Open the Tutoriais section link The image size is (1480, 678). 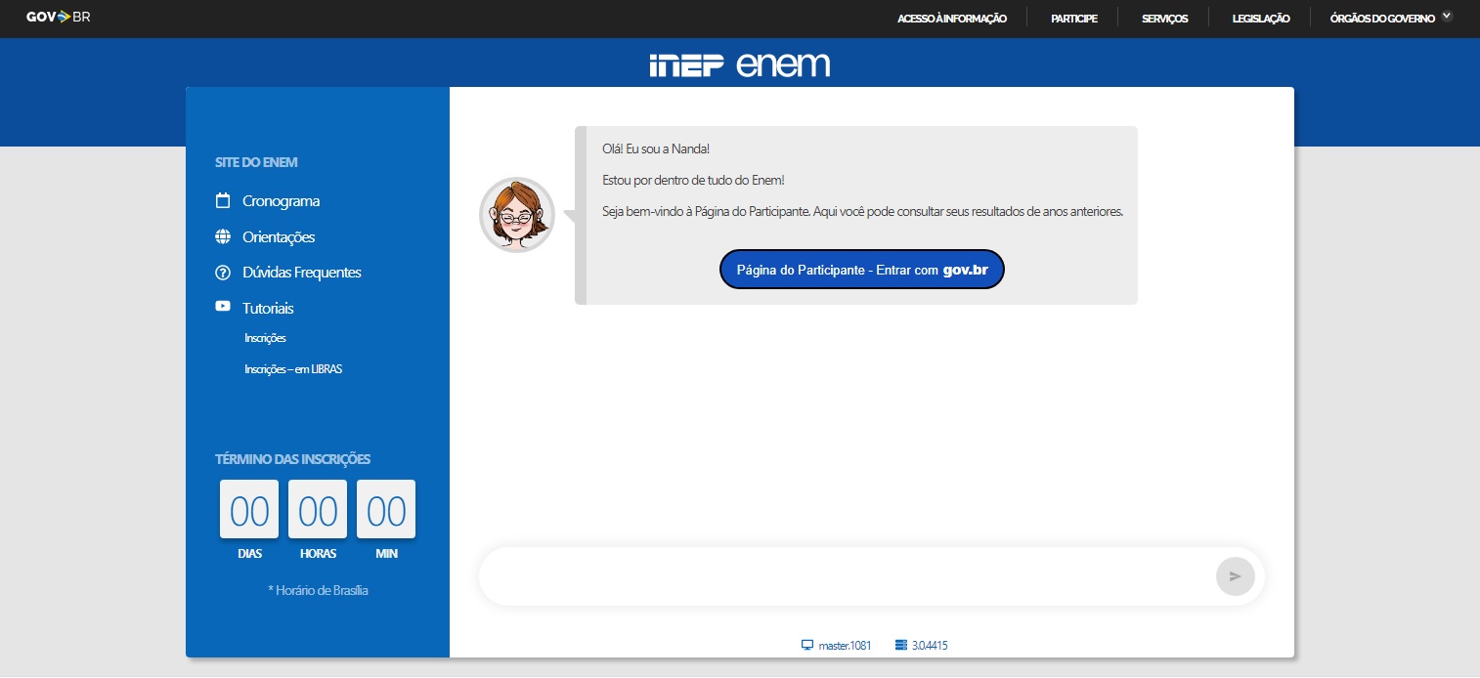(x=268, y=308)
